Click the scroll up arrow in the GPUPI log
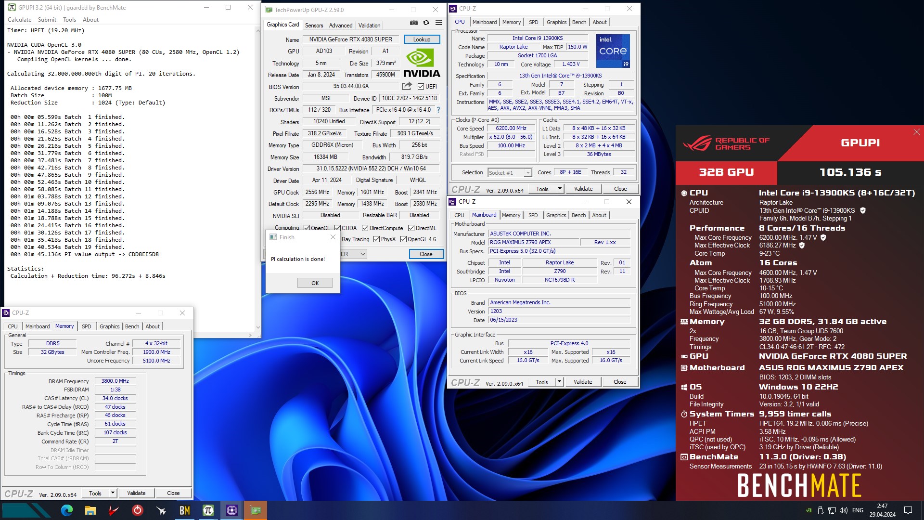 (258, 30)
